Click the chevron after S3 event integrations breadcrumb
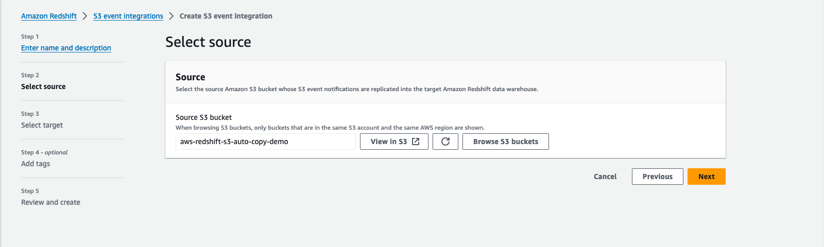The image size is (824, 247). click(171, 16)
